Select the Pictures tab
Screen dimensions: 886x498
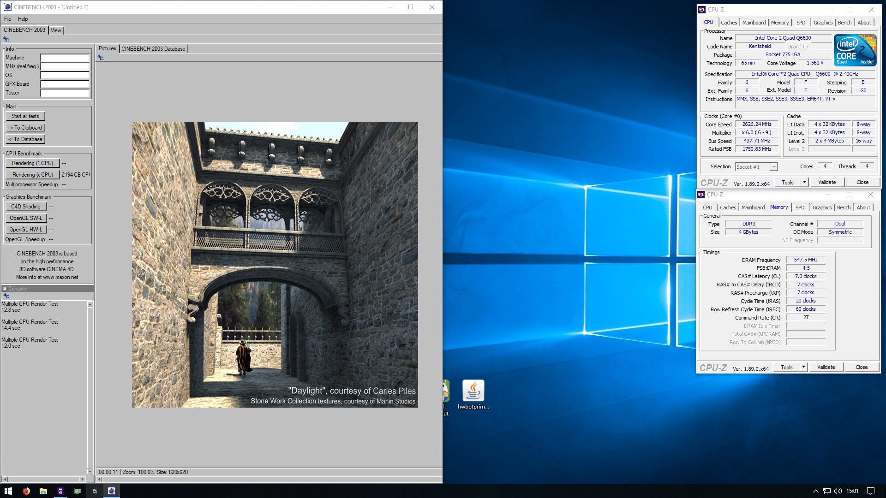(108, 48)
